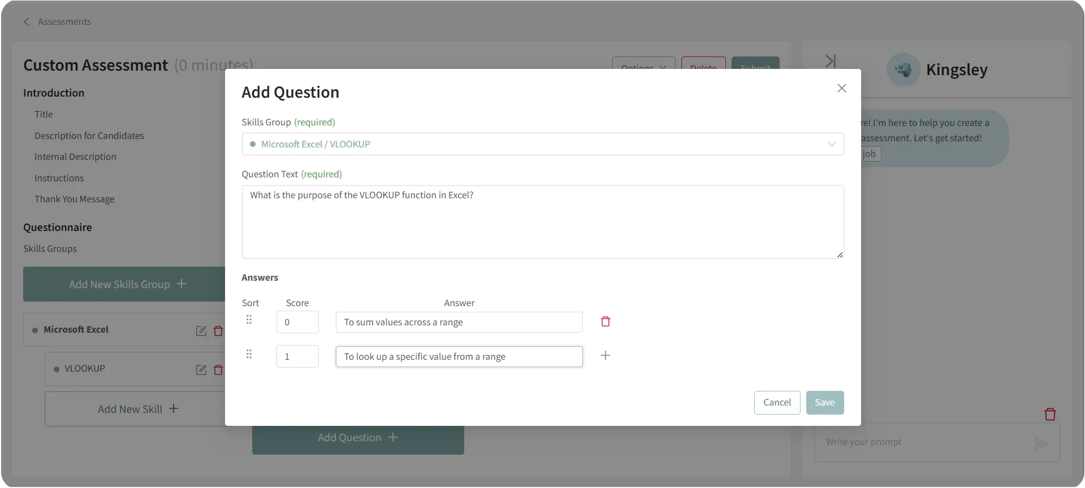
Task: Click Add New Skills Group button
Action: click(124, 284)
